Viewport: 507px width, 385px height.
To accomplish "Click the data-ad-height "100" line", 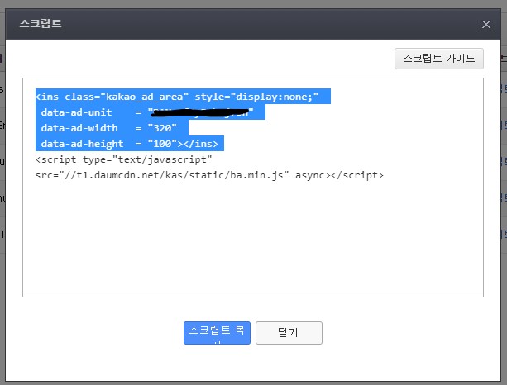I will (x=130, y=144).
